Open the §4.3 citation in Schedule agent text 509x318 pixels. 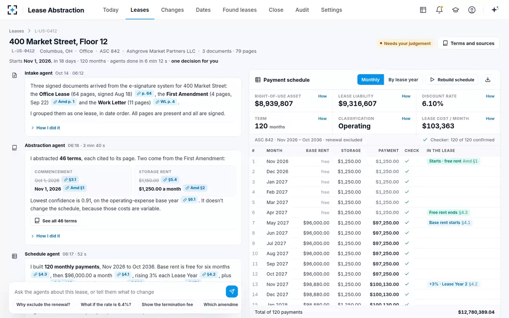40,274
